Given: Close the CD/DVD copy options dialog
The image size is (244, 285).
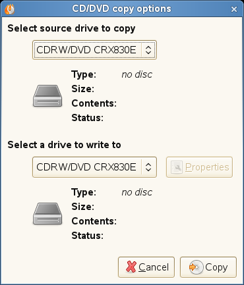Looking at the screenshot, I should tap(234, 9).
